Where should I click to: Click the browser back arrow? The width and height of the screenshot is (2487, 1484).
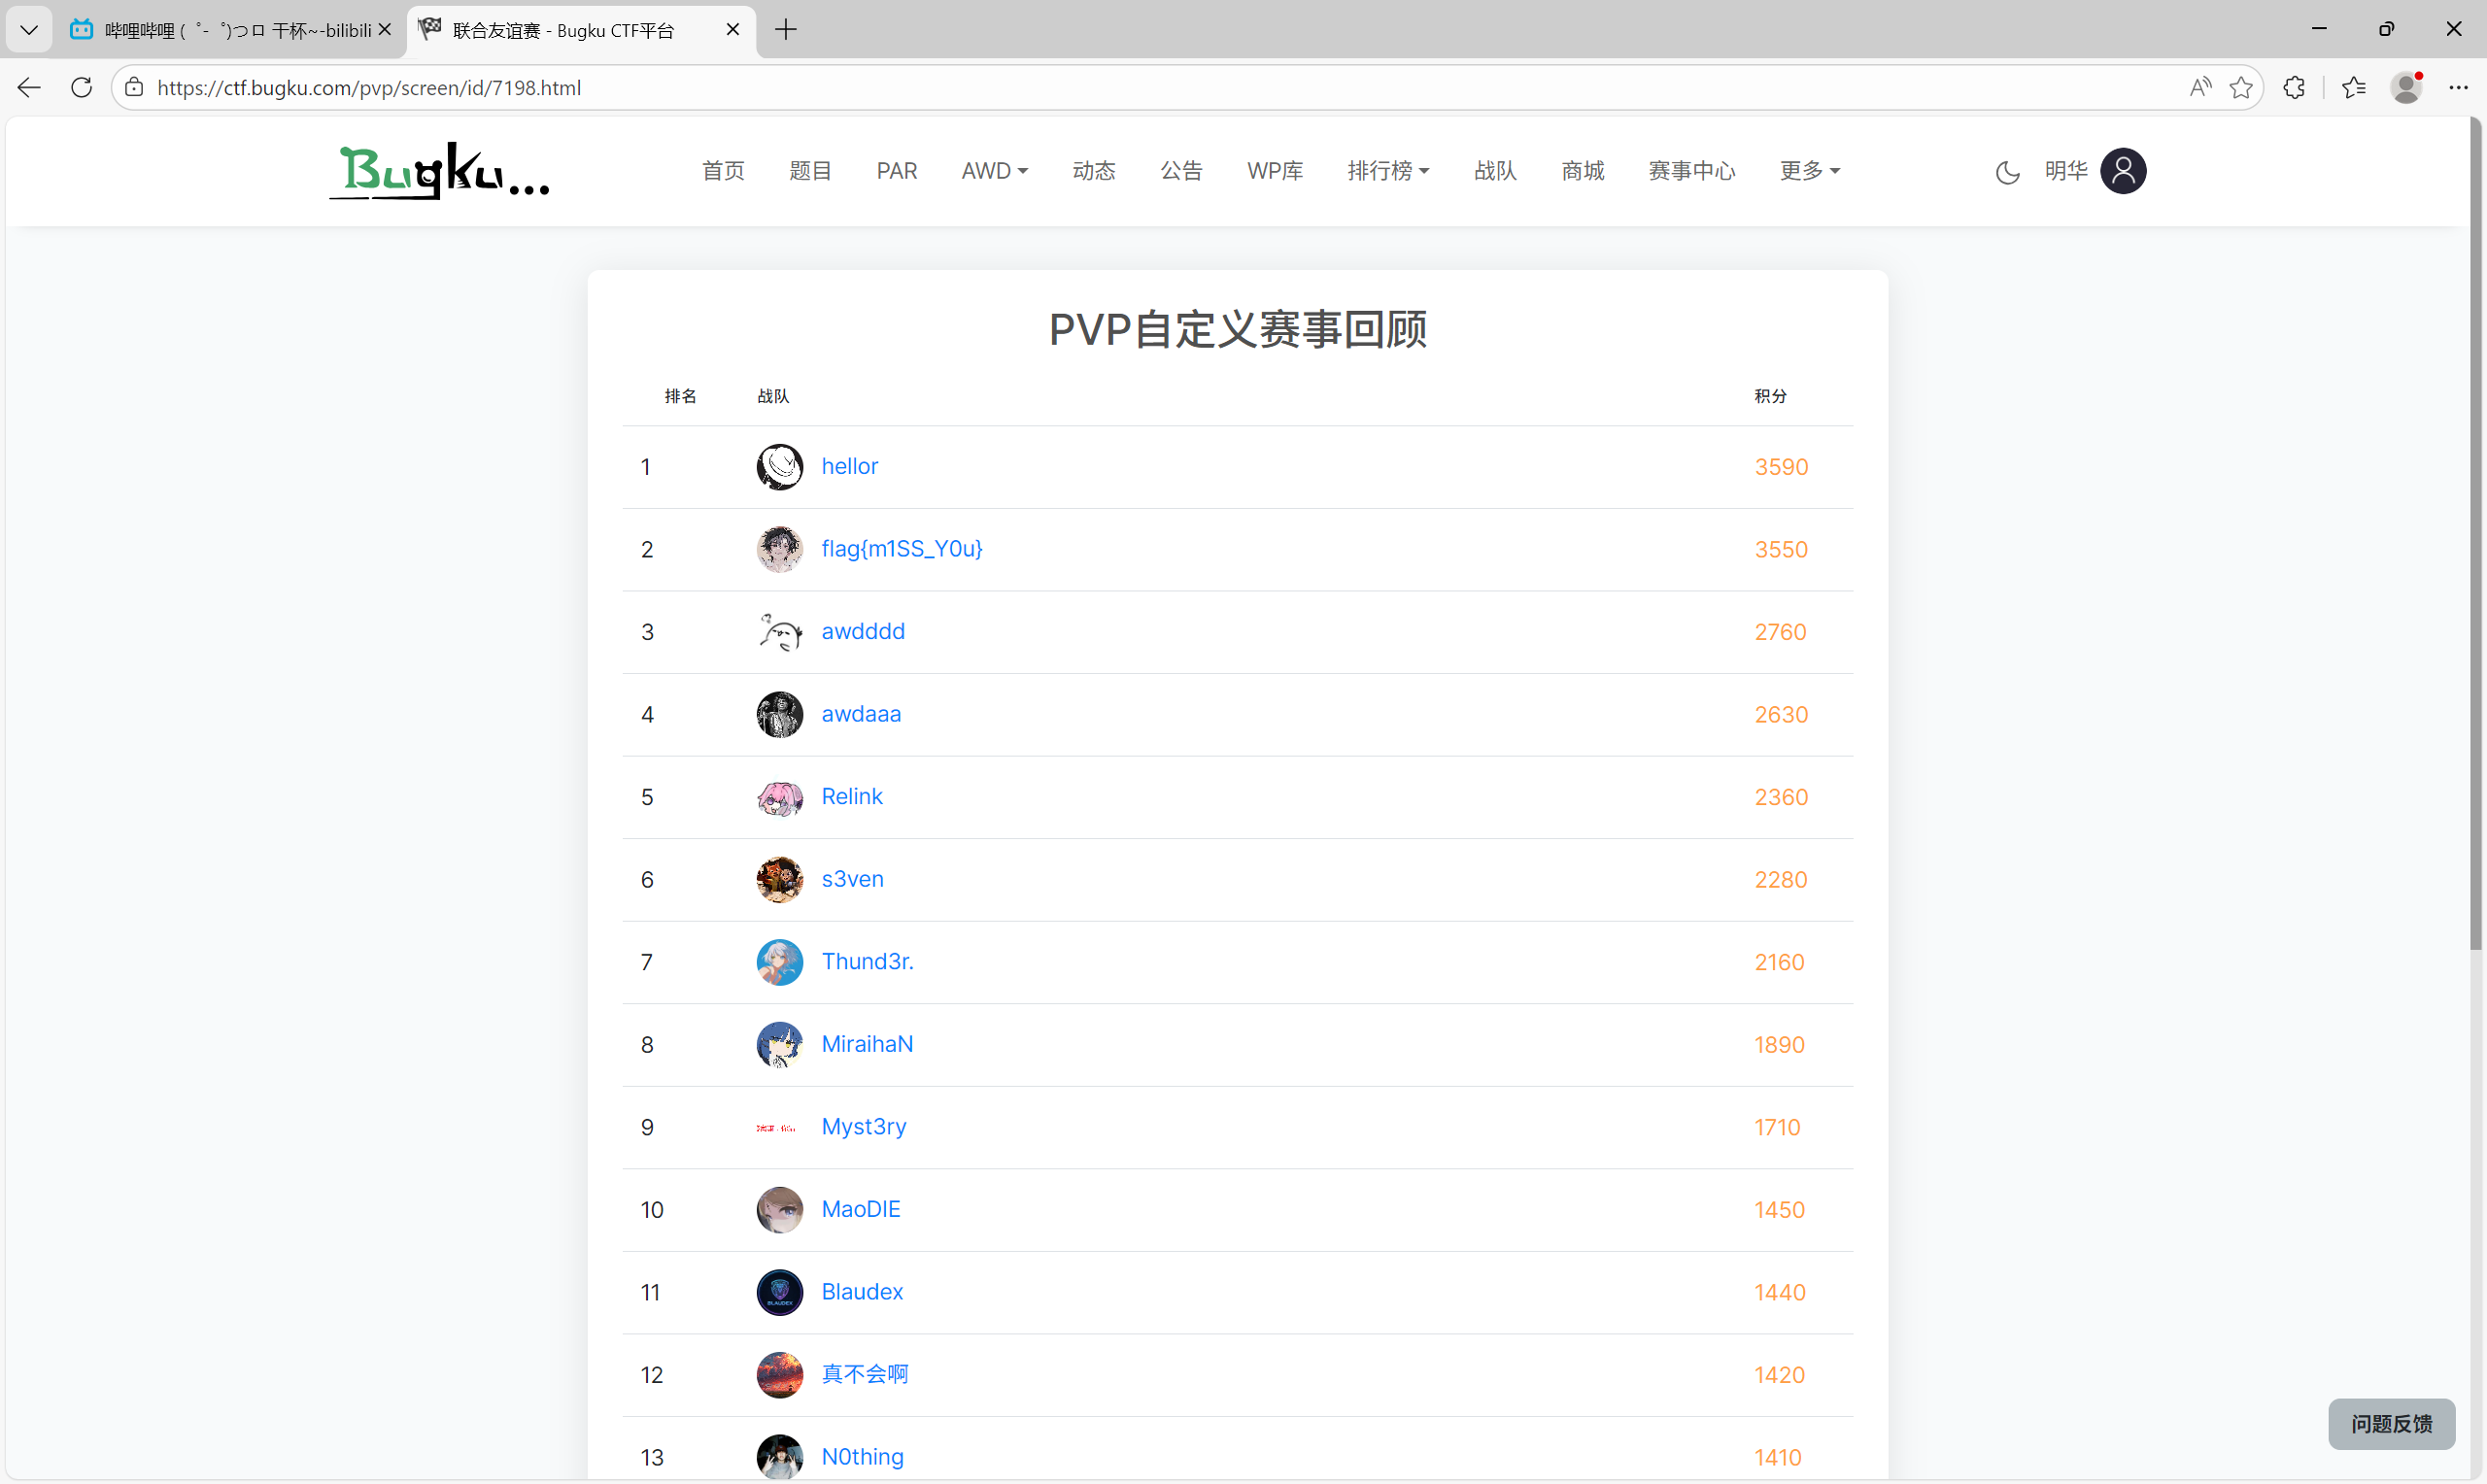29,88
